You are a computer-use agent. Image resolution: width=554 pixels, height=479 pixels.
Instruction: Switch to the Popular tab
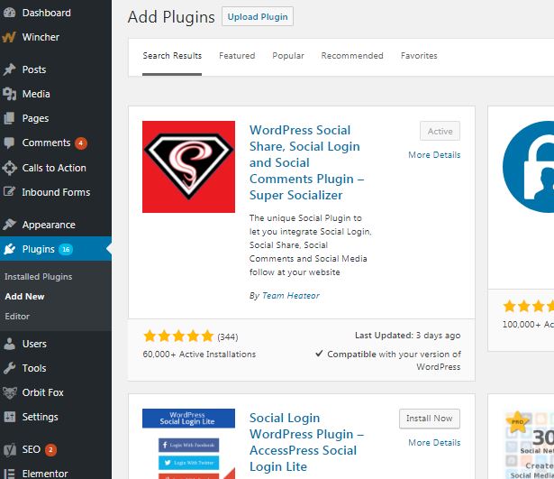click(288, 56)
